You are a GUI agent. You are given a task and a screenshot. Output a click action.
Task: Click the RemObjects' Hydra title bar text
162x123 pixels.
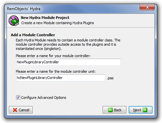click(x=24, y=9)
